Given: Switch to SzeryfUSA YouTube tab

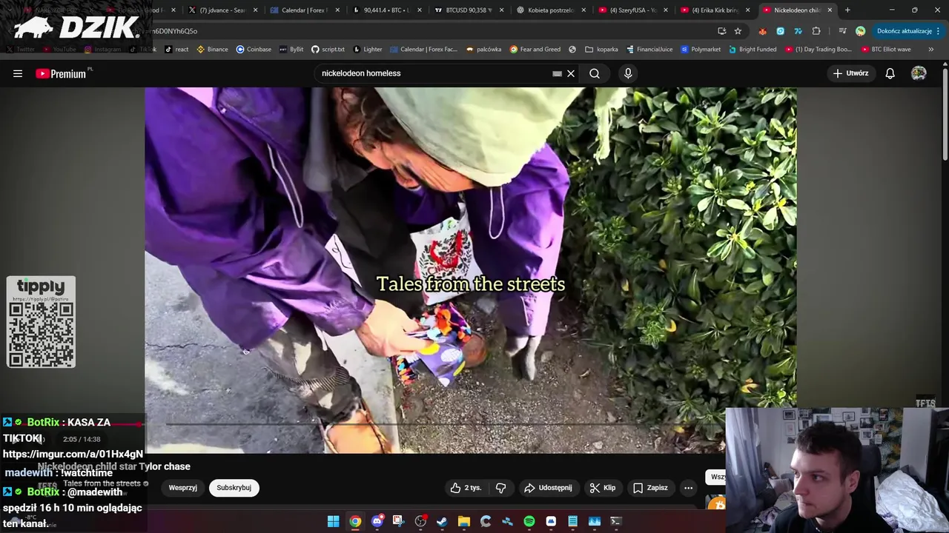Looking at the screenshot, I should coord(632,10).
